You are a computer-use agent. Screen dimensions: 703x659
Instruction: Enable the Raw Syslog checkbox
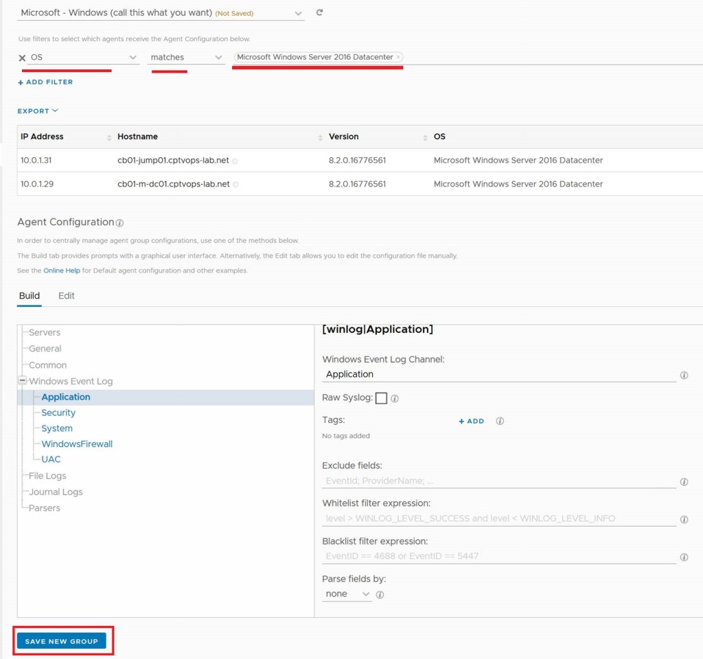point(381,398)
